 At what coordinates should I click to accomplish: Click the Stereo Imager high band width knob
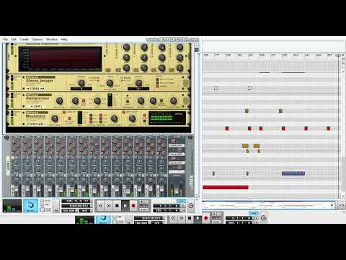pyautogui.click(x=138, y=83)
